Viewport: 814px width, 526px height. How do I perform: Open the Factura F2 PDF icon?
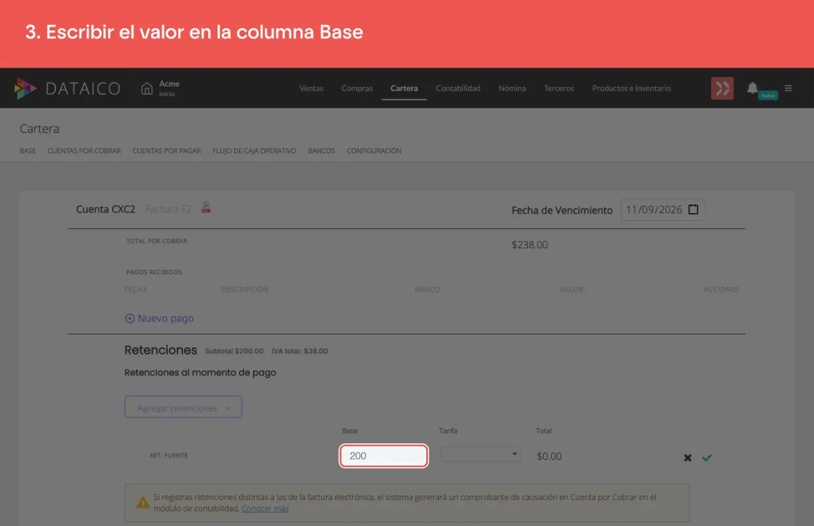[x=206, y=207]
